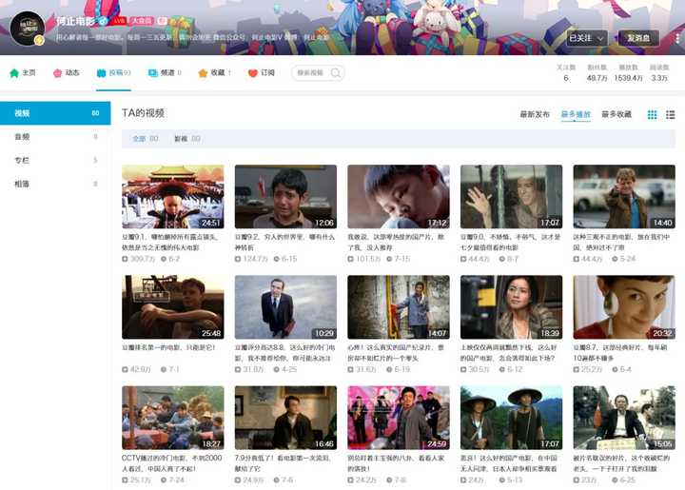Click the blue 频道 channel icon

point(152,73)
